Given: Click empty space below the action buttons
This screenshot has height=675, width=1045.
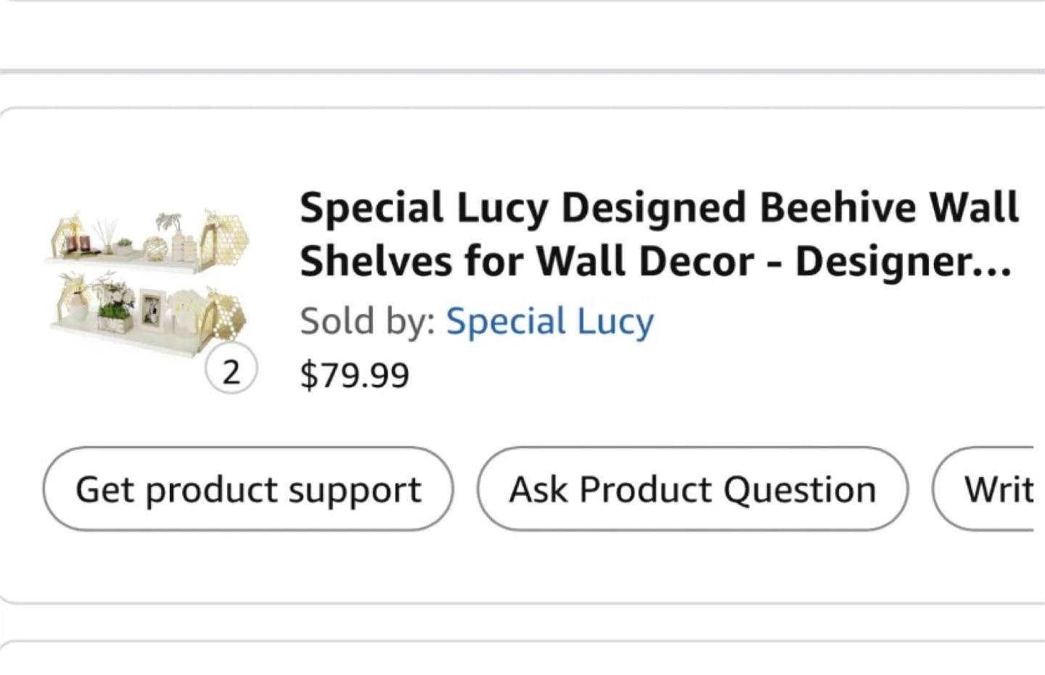Looking at the screenshot, I should click(x=522, y=569).
